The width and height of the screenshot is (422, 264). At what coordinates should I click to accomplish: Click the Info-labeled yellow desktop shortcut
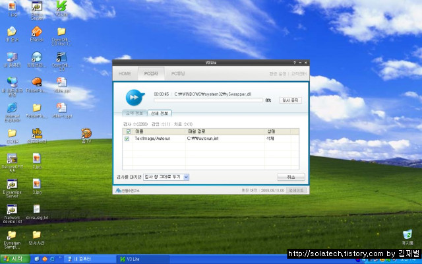[x=37, y=135]
